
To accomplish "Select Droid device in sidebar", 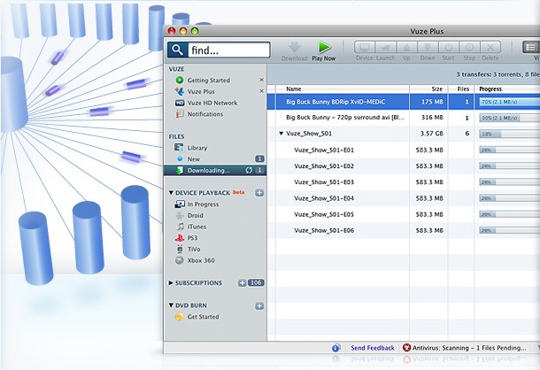I will (x=197, y=215).
